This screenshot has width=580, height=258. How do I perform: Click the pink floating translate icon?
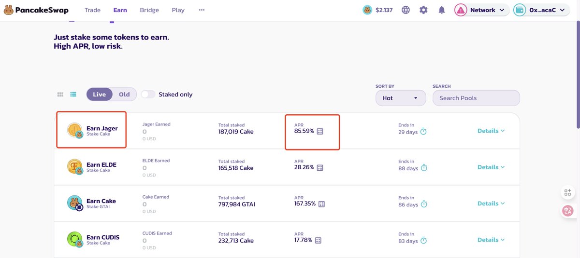pyautogui.click(x=568, y=211)
